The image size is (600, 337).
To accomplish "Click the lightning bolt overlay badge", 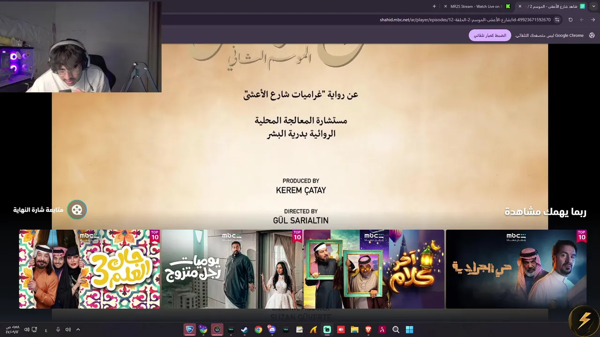I will (584, 320).
